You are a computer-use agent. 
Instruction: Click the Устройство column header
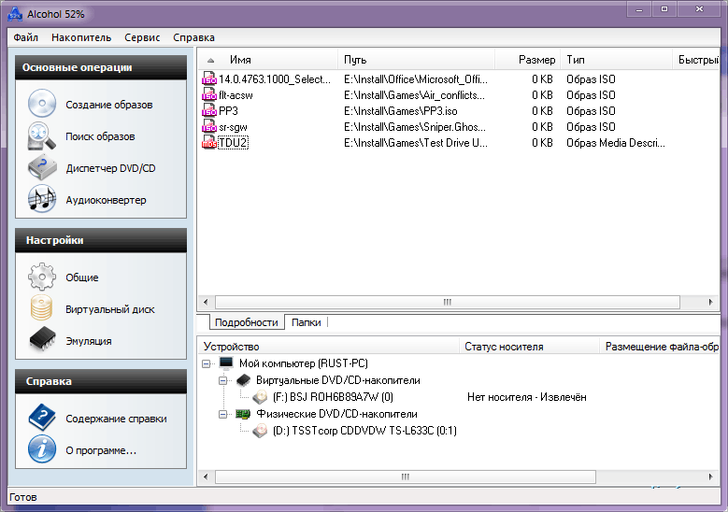[x=329, y=347]
